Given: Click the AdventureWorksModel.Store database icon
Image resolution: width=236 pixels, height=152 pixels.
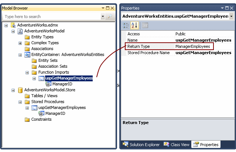Looking at the screenshot, I should [20, 90].
